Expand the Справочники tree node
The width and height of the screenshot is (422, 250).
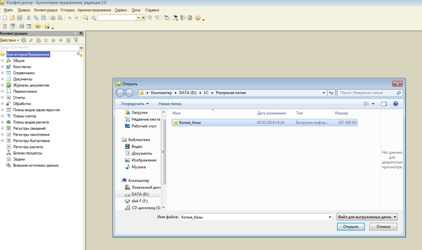(2, 73)
